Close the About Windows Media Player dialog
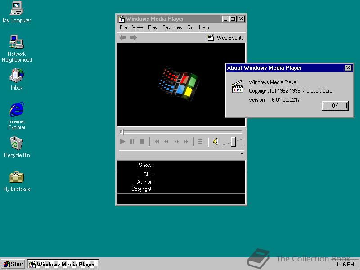Viewport: 360px width, 270px height. coord(348,68)
